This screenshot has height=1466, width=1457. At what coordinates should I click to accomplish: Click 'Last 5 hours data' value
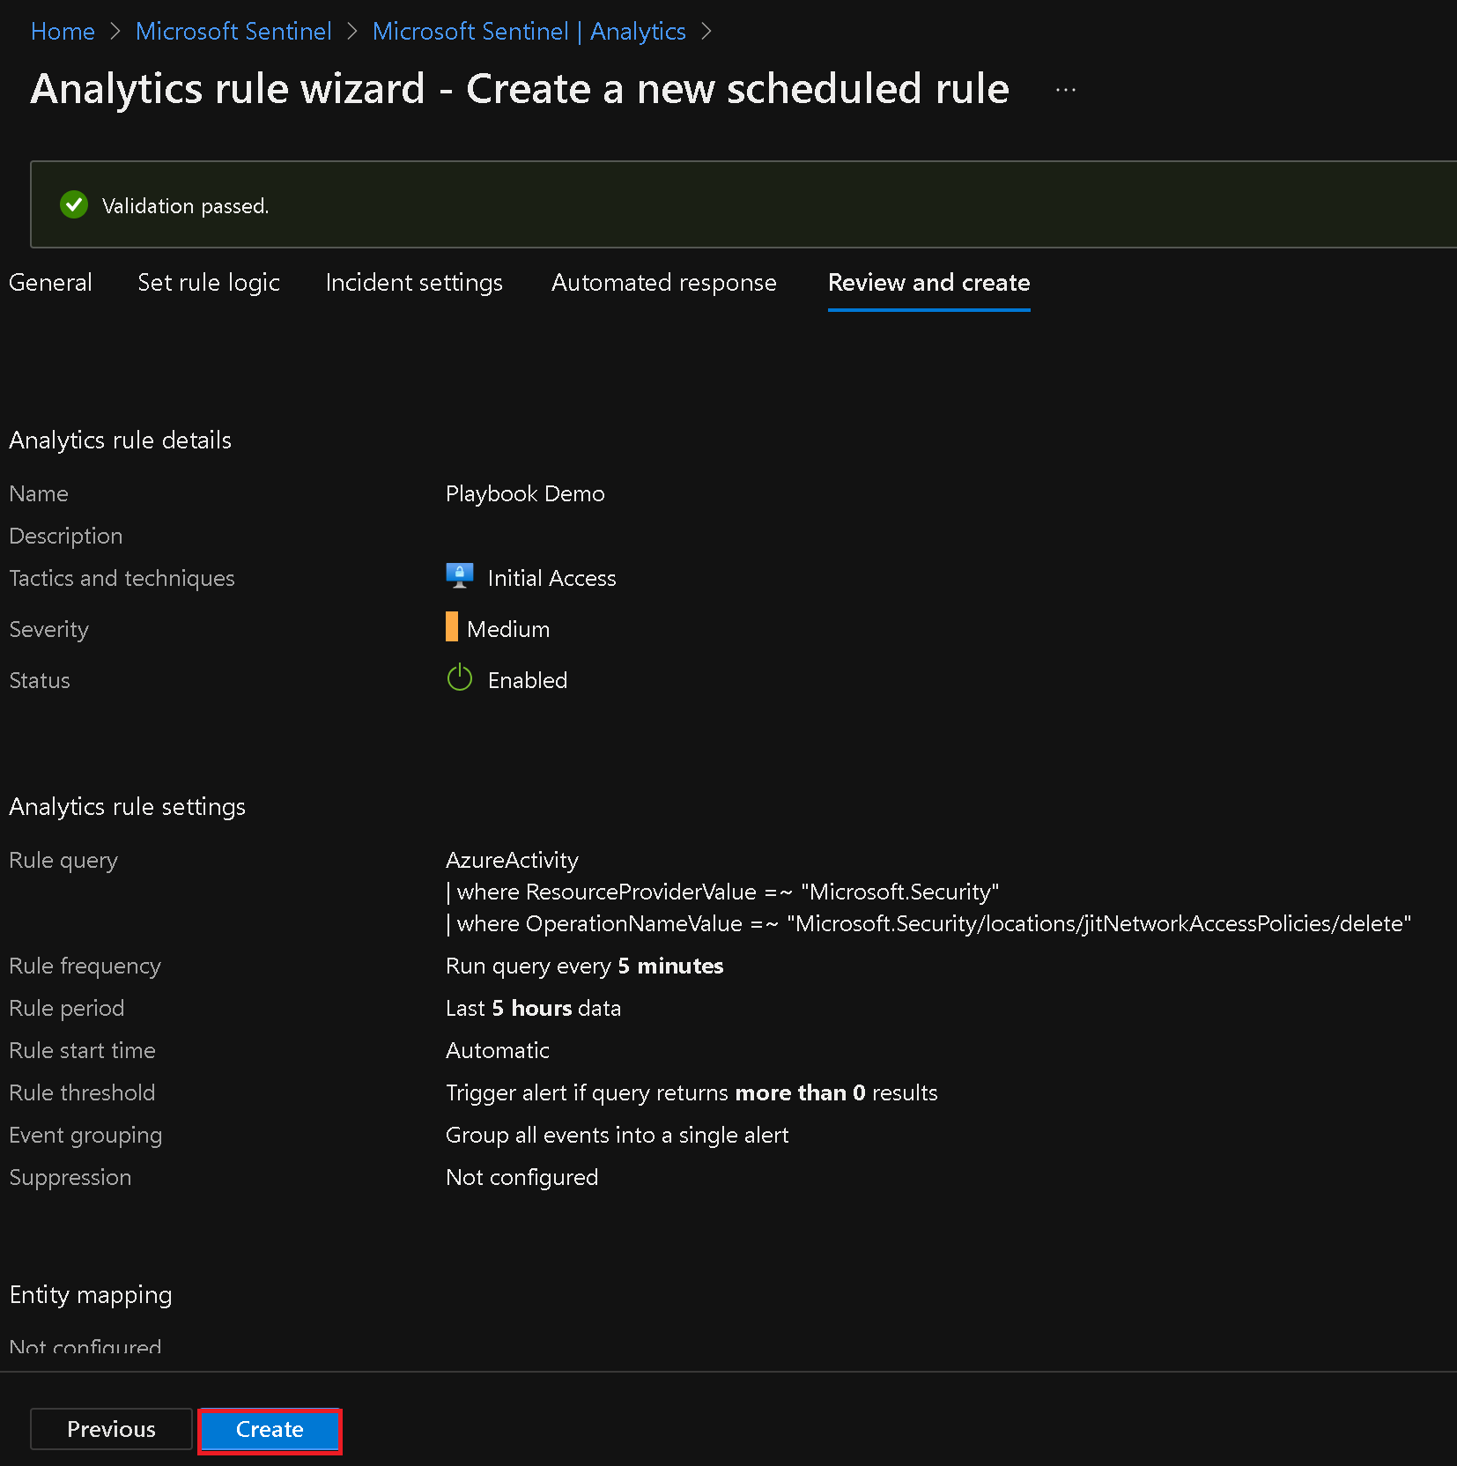tap(533, 1008)
